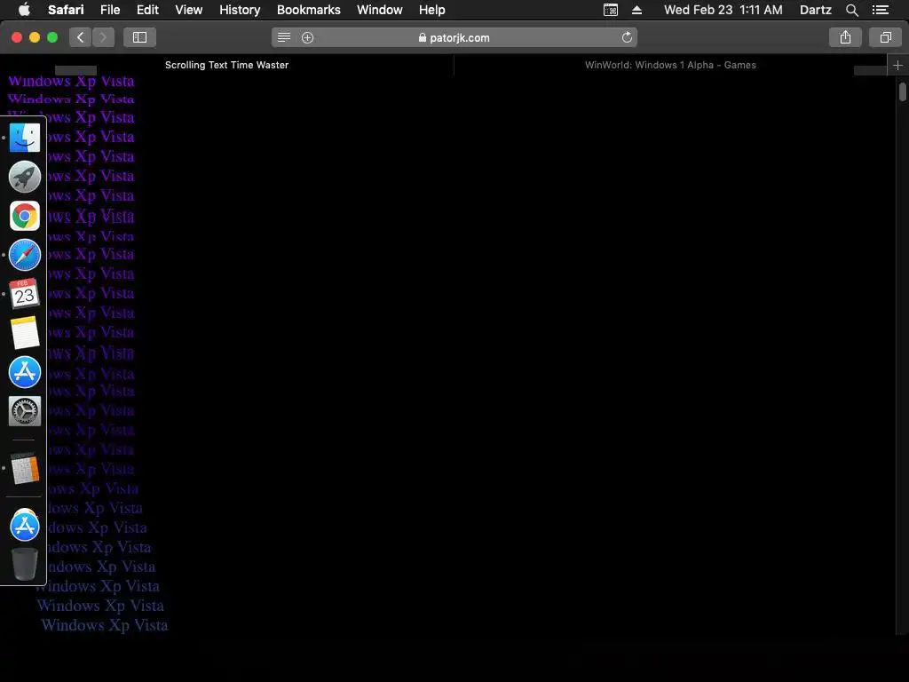The height and width of the screenshot is (682, 909).
Task: Open System Preferences from the dock
Action: (x=24, y=411)
